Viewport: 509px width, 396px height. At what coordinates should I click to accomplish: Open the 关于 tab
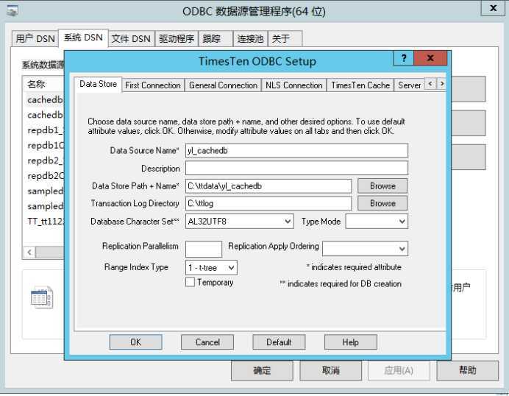tap(285, 39)
